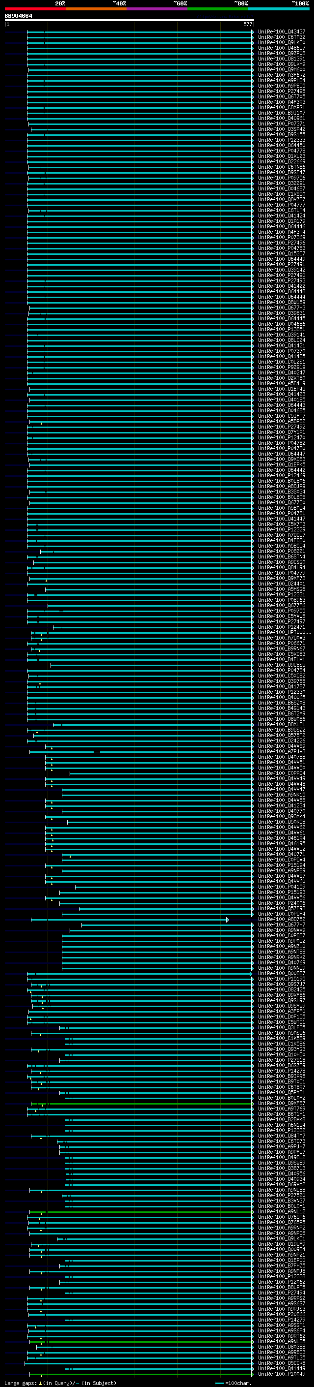Click the orange ~40% identity legend segment
Image resolution: width=314 pixels, height=1387 pixels.
tap(96, 9)
